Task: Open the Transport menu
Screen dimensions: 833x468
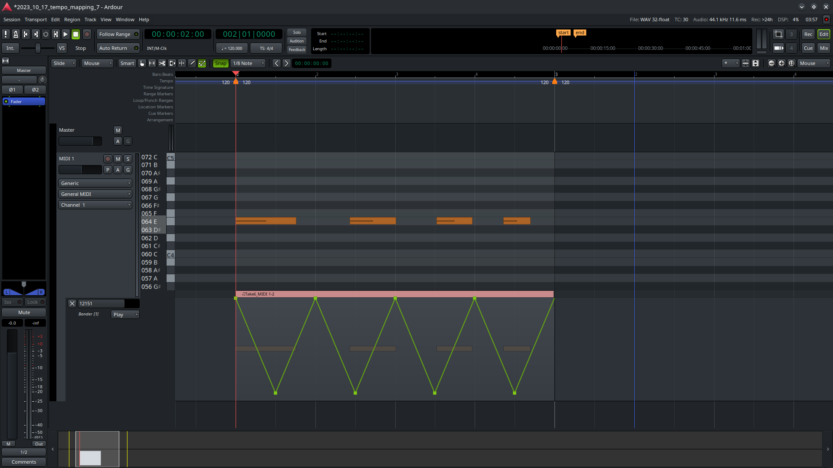Action: 36,19
